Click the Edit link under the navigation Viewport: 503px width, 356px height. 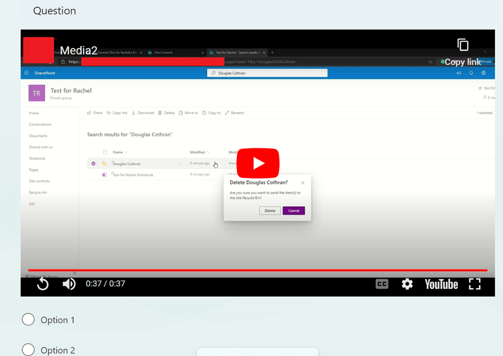click(x=32, y=203)
